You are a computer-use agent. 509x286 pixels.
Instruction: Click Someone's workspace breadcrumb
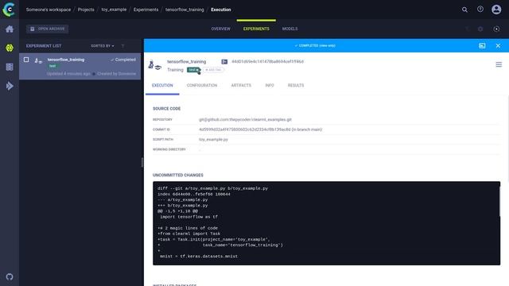pos(49,10)
